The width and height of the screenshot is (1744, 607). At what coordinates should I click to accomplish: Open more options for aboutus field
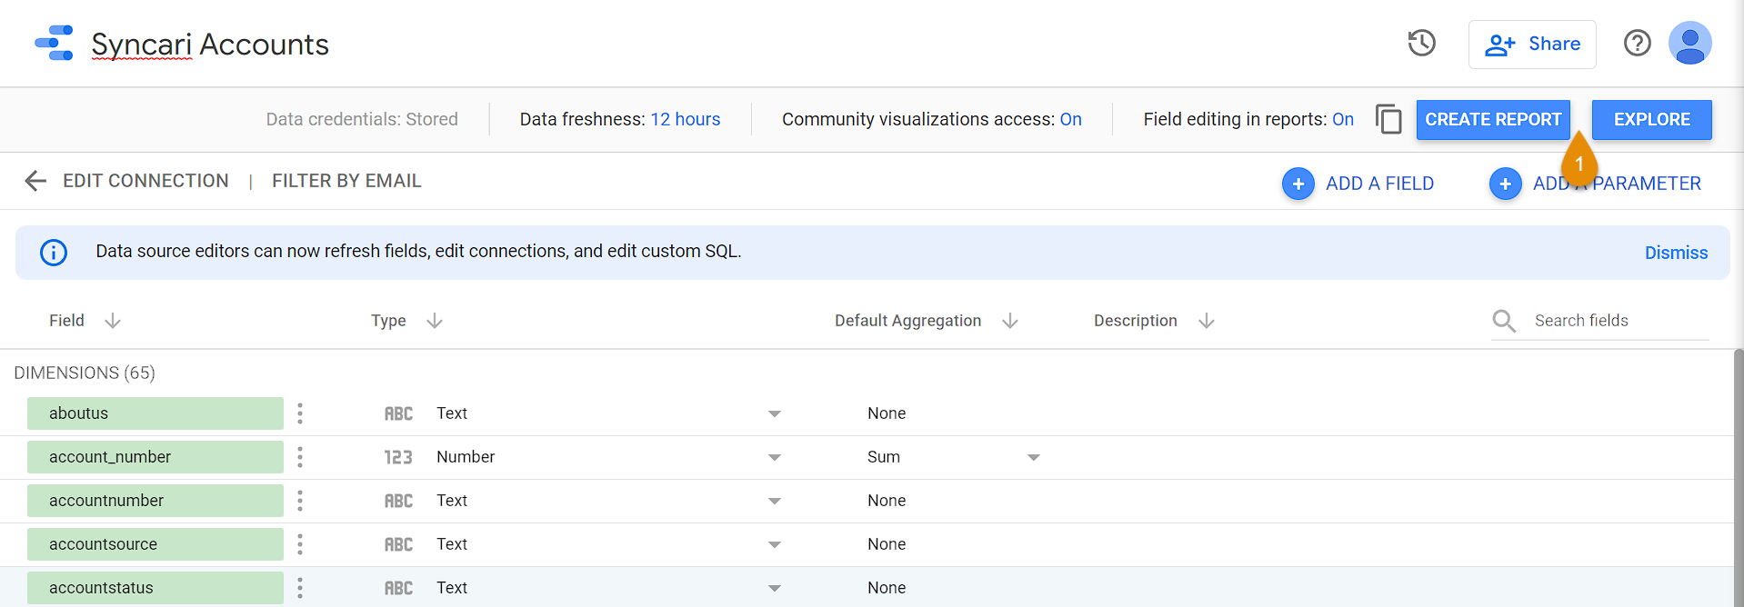(300, 413)
